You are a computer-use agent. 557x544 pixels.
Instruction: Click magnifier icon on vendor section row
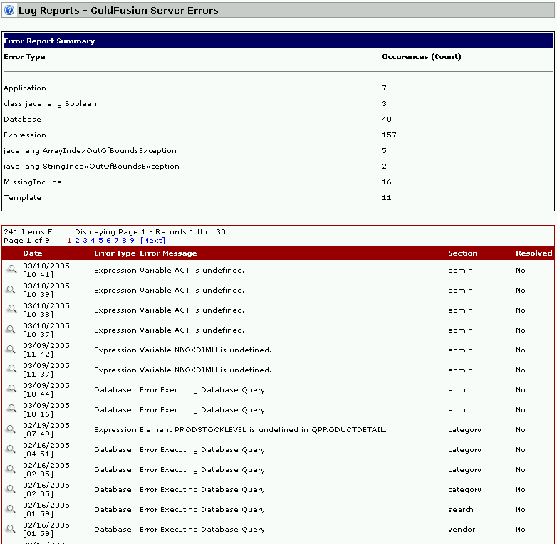pos(11,528)
